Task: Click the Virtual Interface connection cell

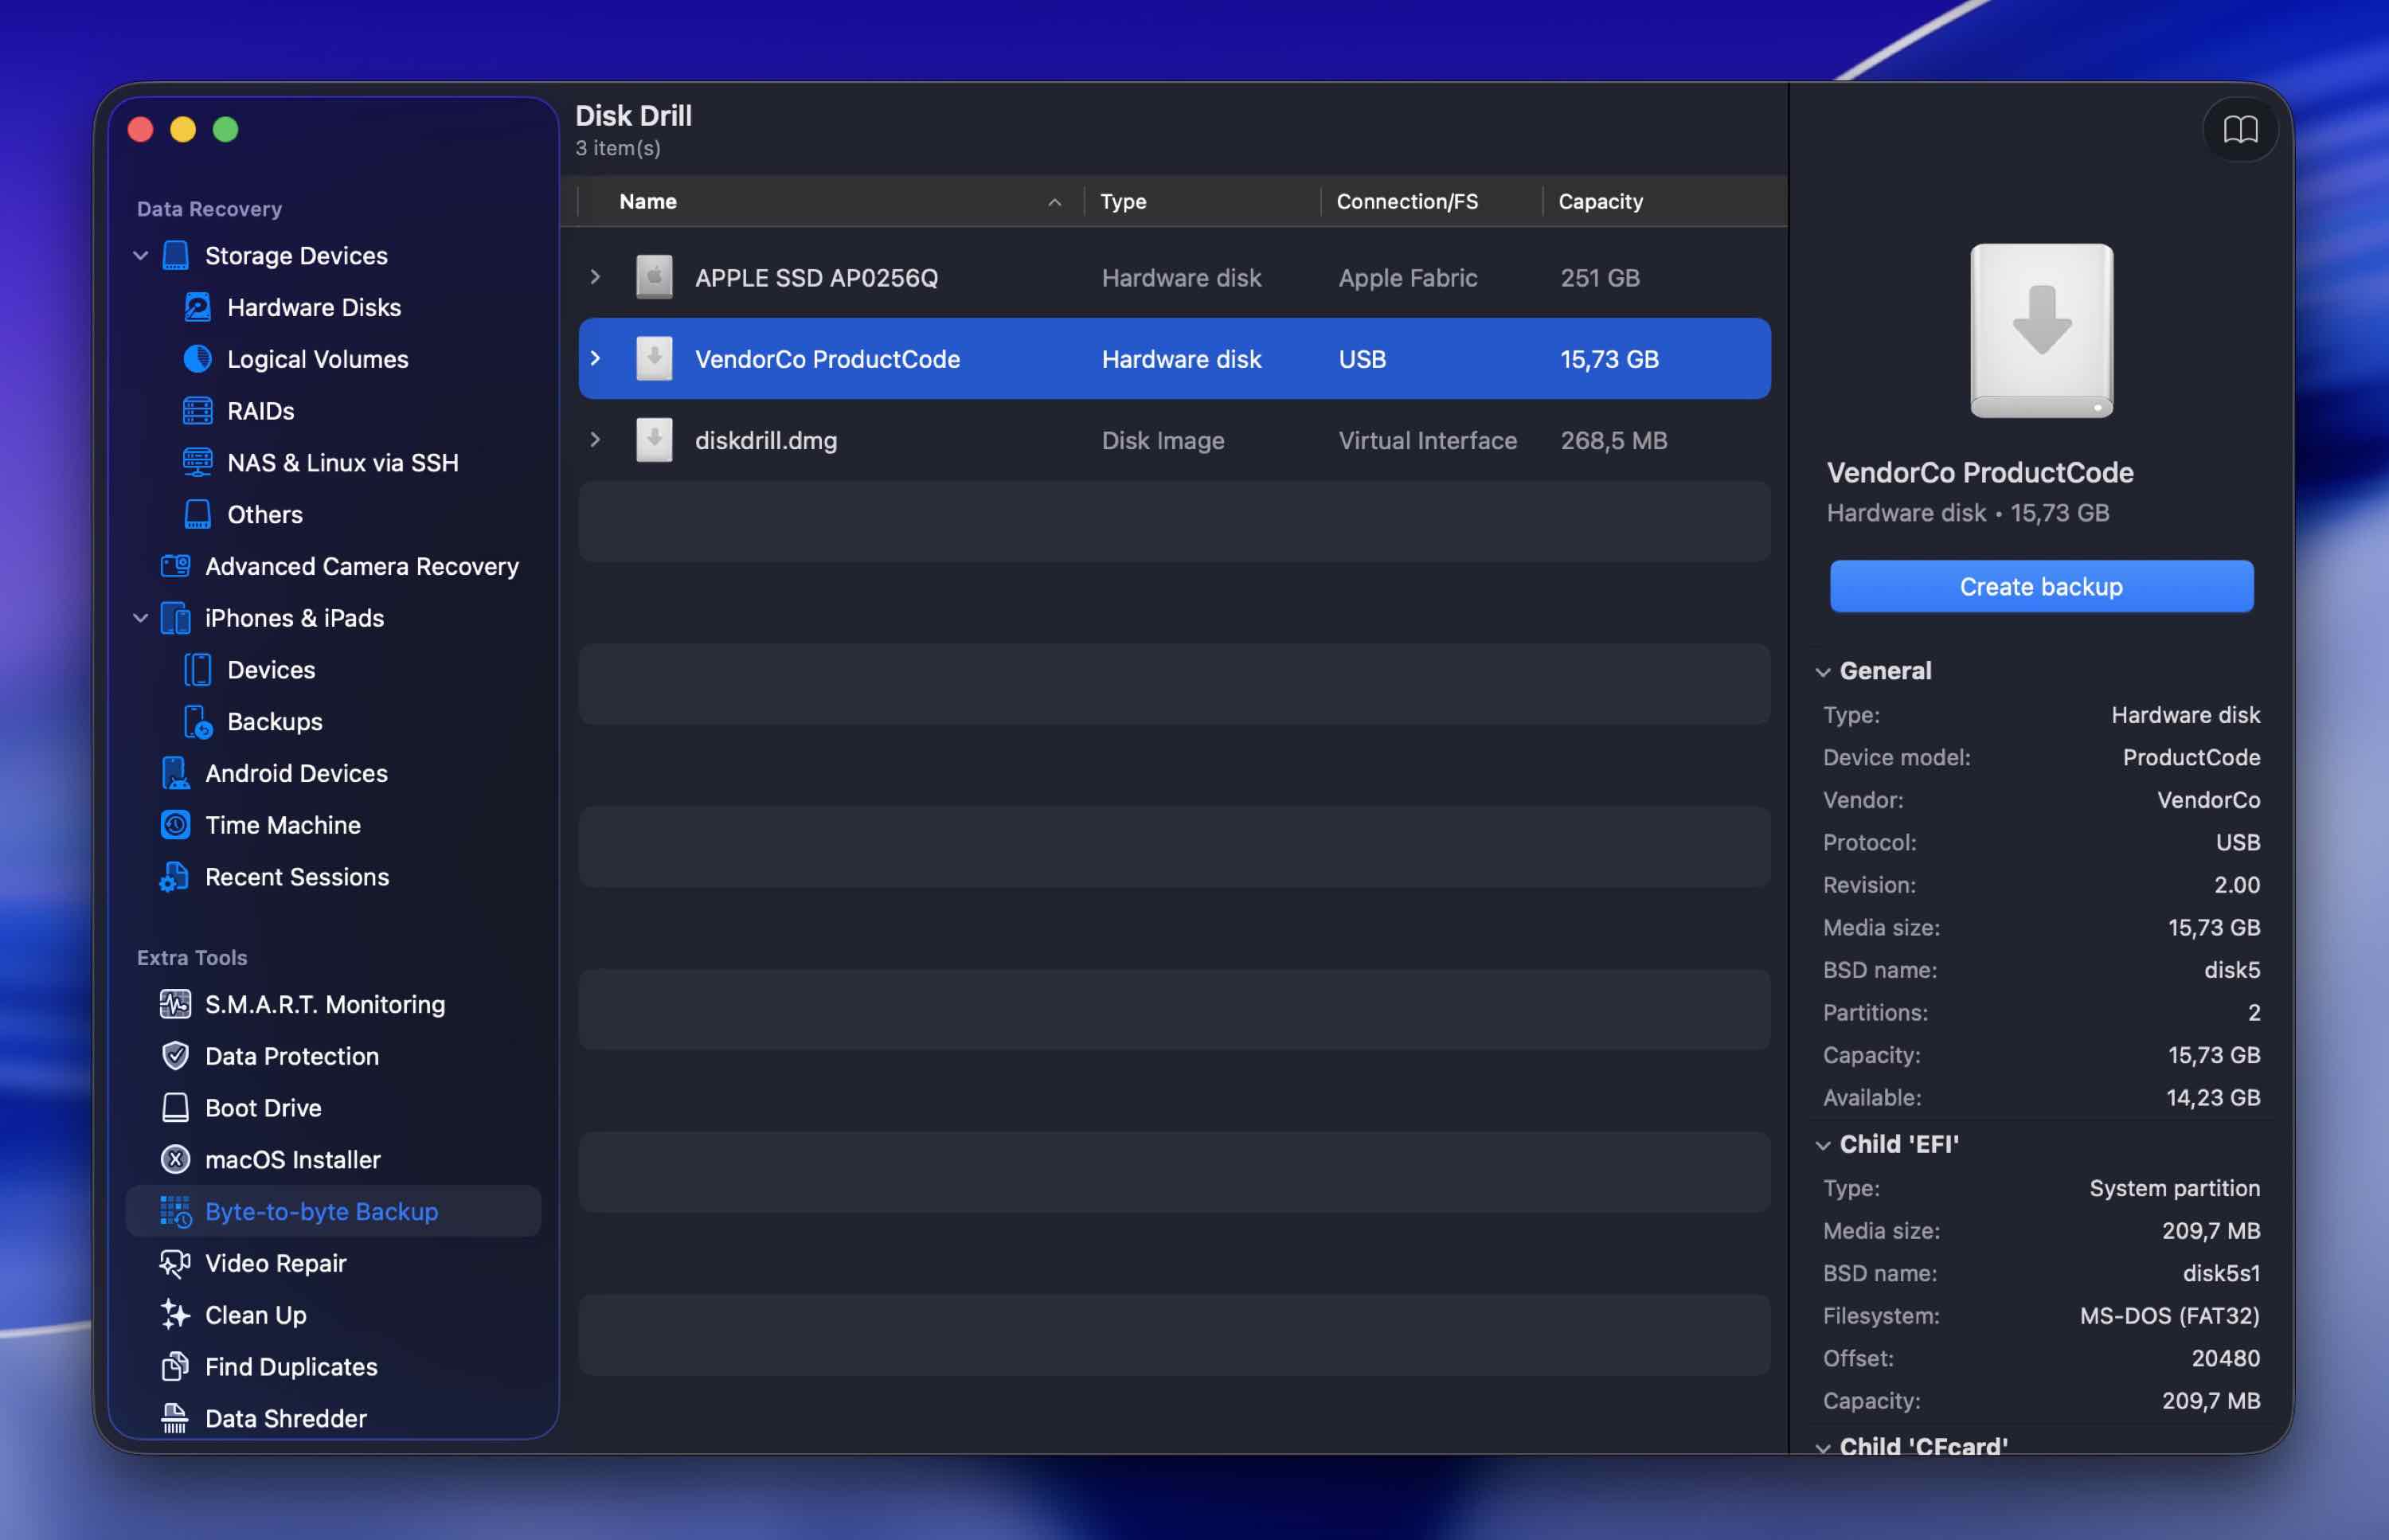Action: point(1428,440)
